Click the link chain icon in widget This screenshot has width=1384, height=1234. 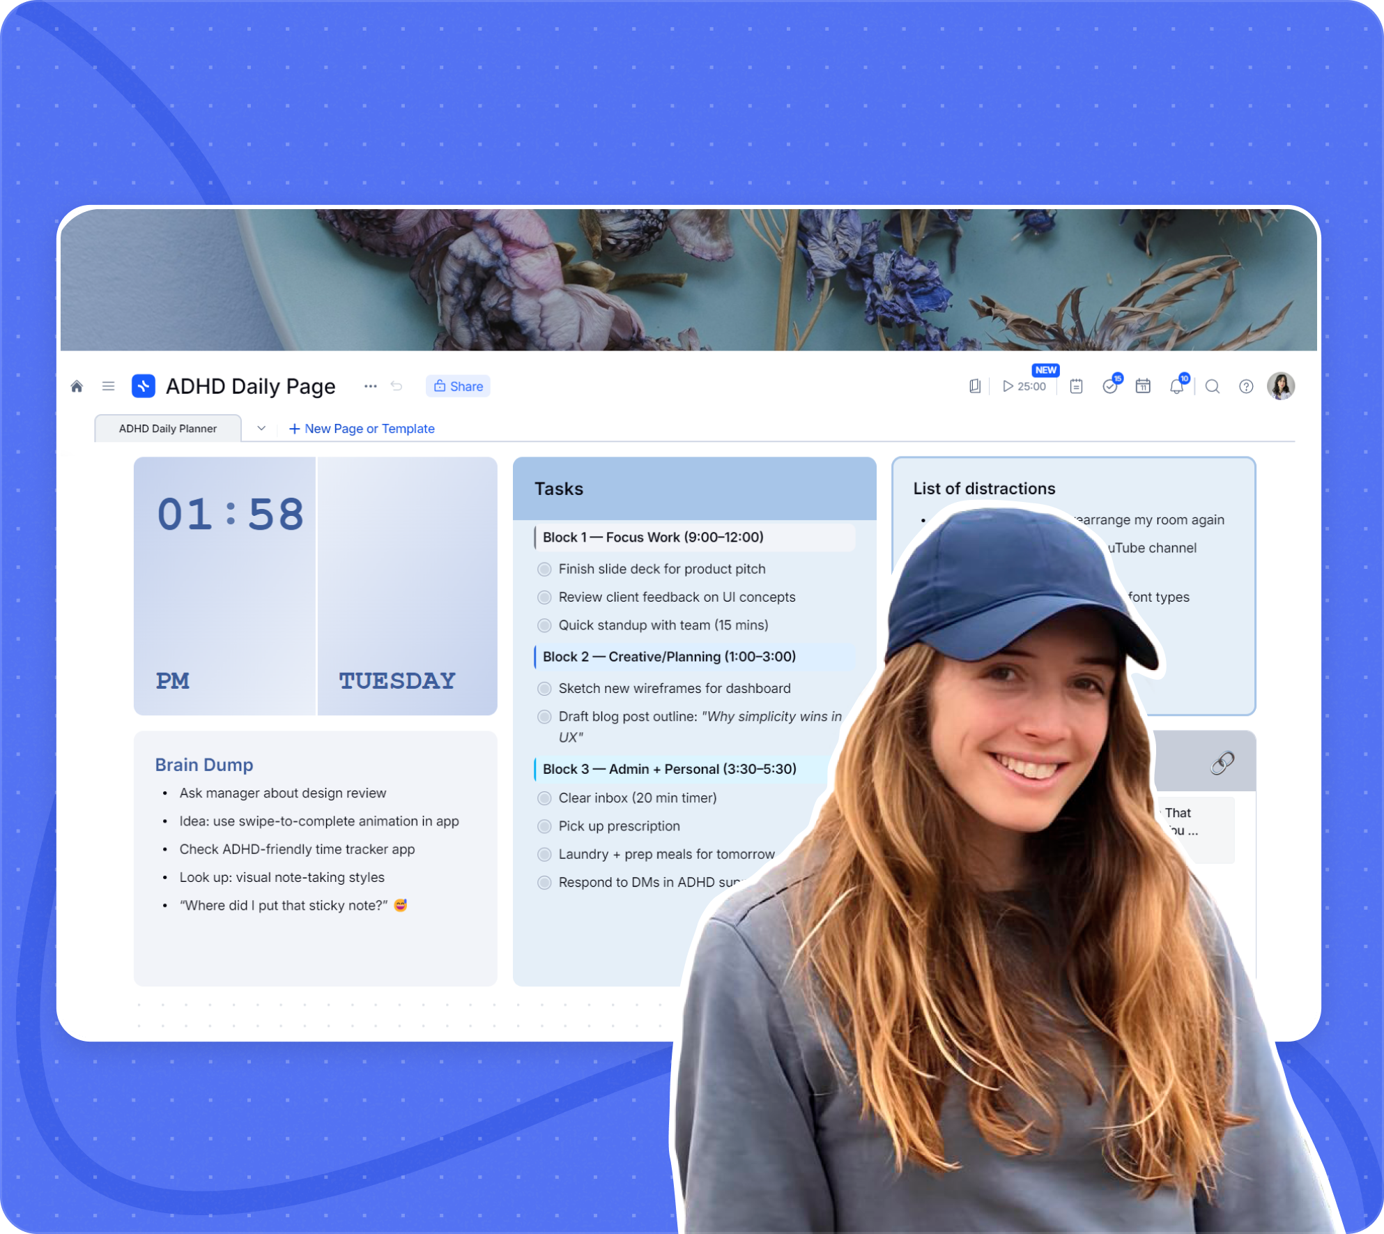click(1222, 763)
